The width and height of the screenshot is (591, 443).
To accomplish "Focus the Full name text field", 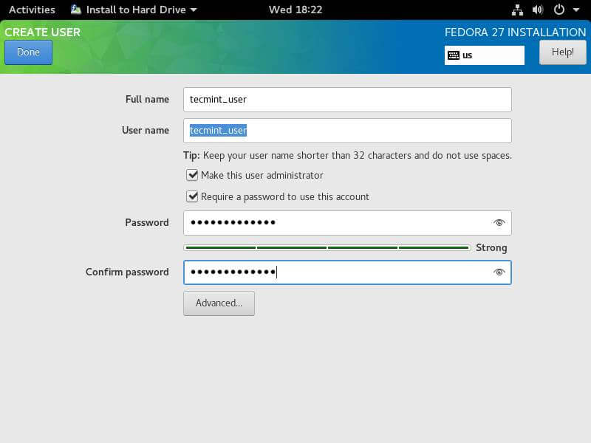I will click(347, 99).
